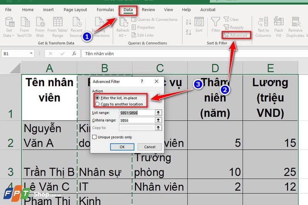
Task: Open the Page Layout tab
Action: [75, 10]
